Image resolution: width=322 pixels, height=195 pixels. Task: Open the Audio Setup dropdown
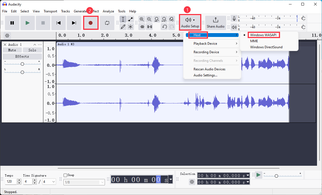click(x=190, y=23)
